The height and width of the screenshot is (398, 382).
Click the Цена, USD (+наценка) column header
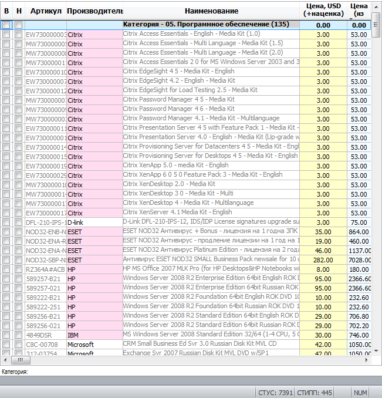pos(323,10)
